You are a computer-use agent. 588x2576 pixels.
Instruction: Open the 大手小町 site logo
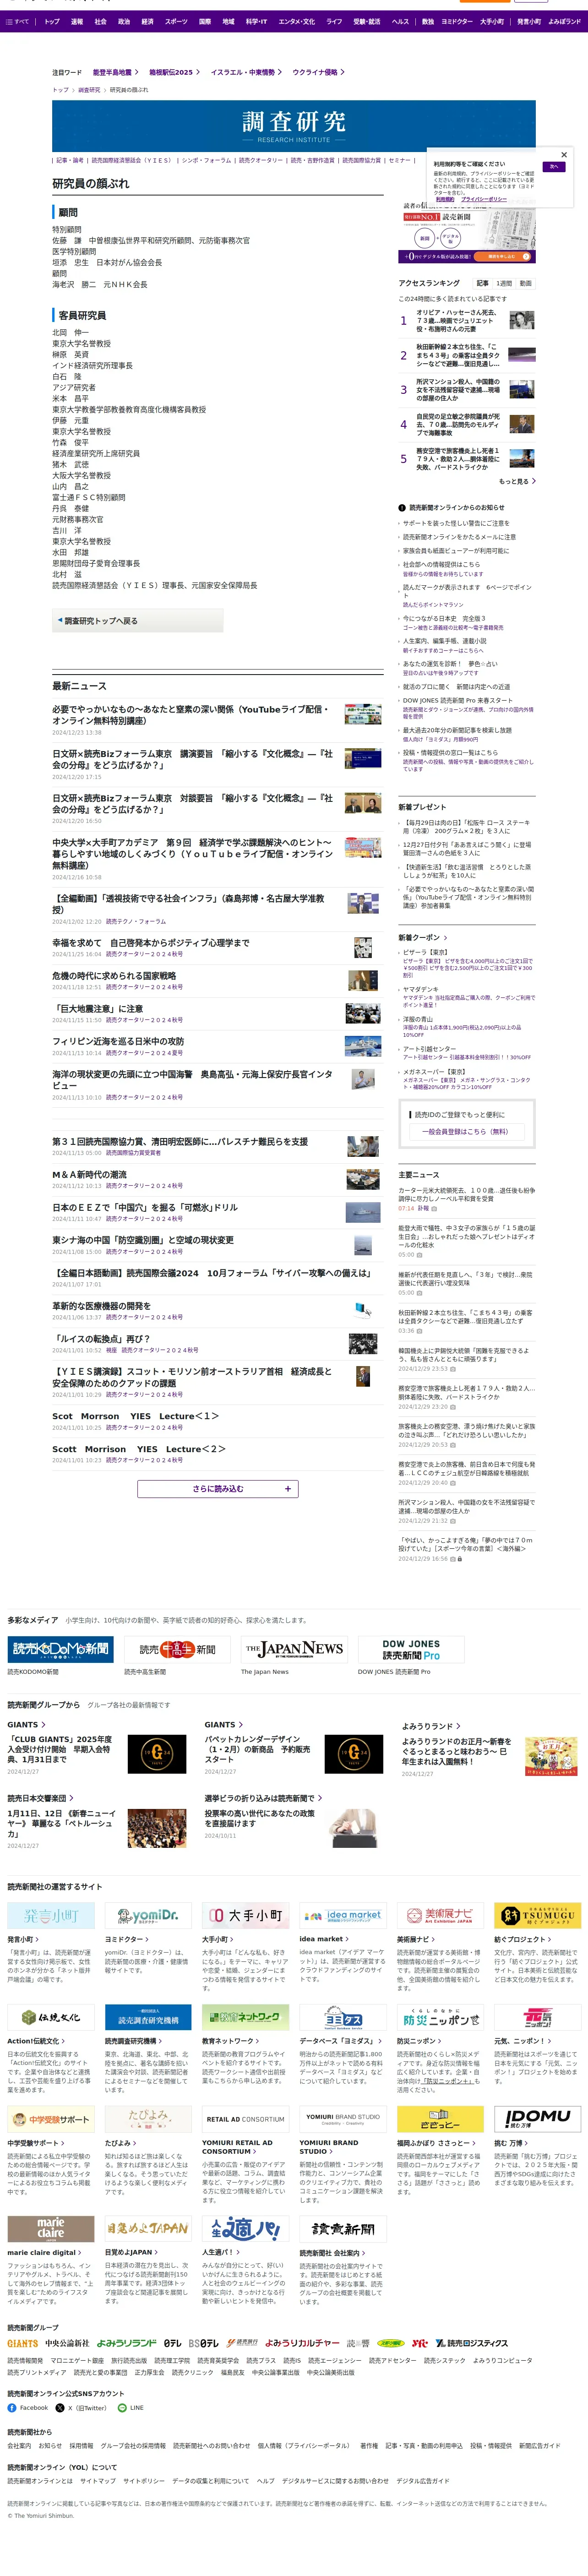pyautogui.click(x=245, y=1915)
